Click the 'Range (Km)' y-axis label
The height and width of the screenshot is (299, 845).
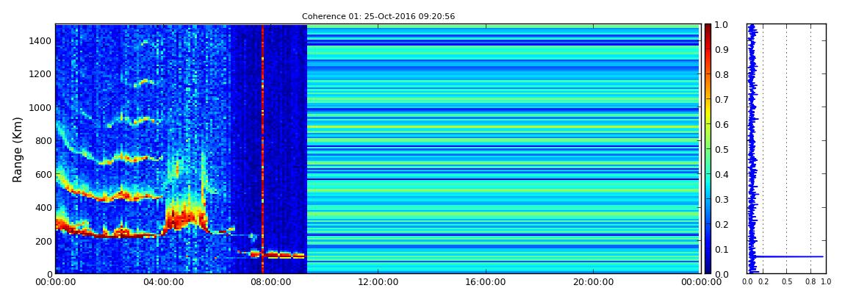pyautogui.click(x=18, y=149)
